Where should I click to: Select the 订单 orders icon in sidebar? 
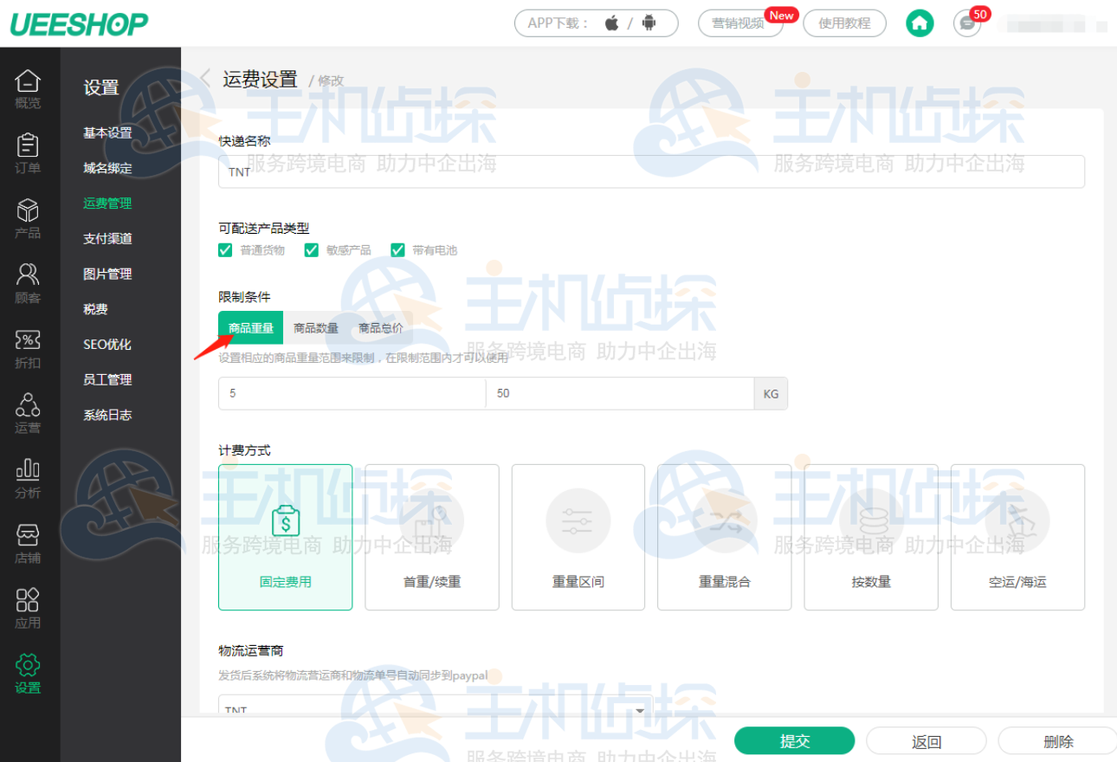[x=29, y=153]
